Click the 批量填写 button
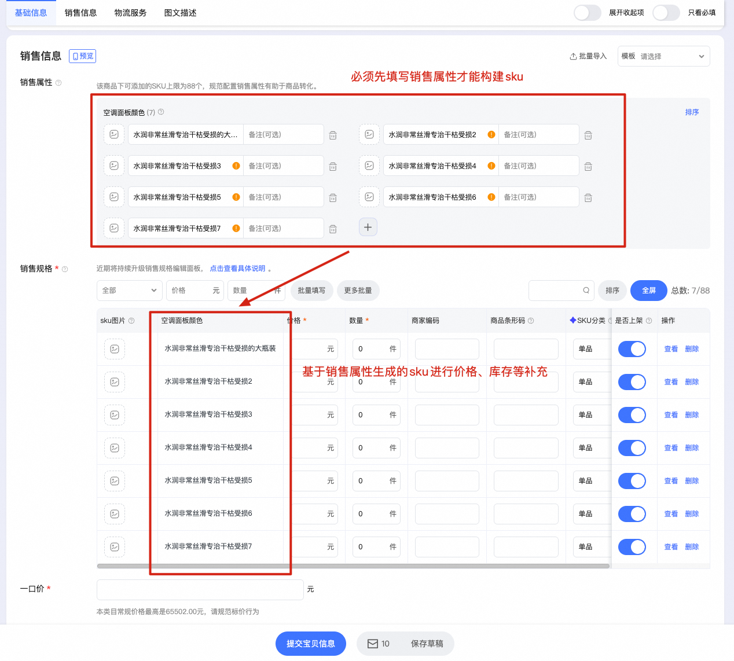The image size is (734, 661). pyautogui.click(x=311, y=291)
